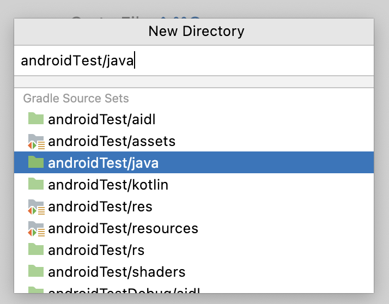
Task: Click the androidTest/assets resource folder icon
Action: (36, 141)
